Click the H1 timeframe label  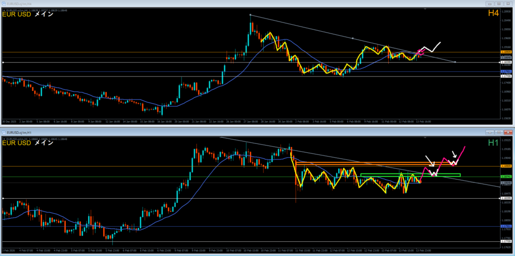(493, 142)
